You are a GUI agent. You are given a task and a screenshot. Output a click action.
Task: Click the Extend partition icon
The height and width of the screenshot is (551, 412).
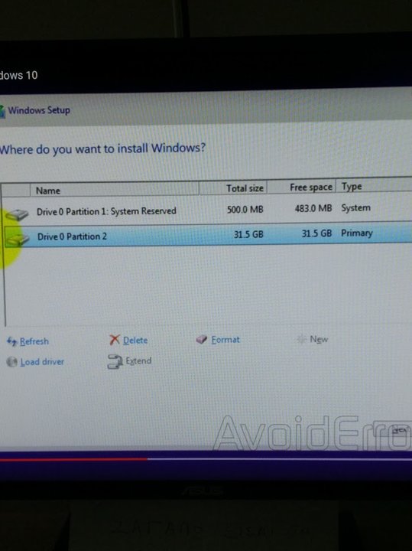[x=115, y=361]
